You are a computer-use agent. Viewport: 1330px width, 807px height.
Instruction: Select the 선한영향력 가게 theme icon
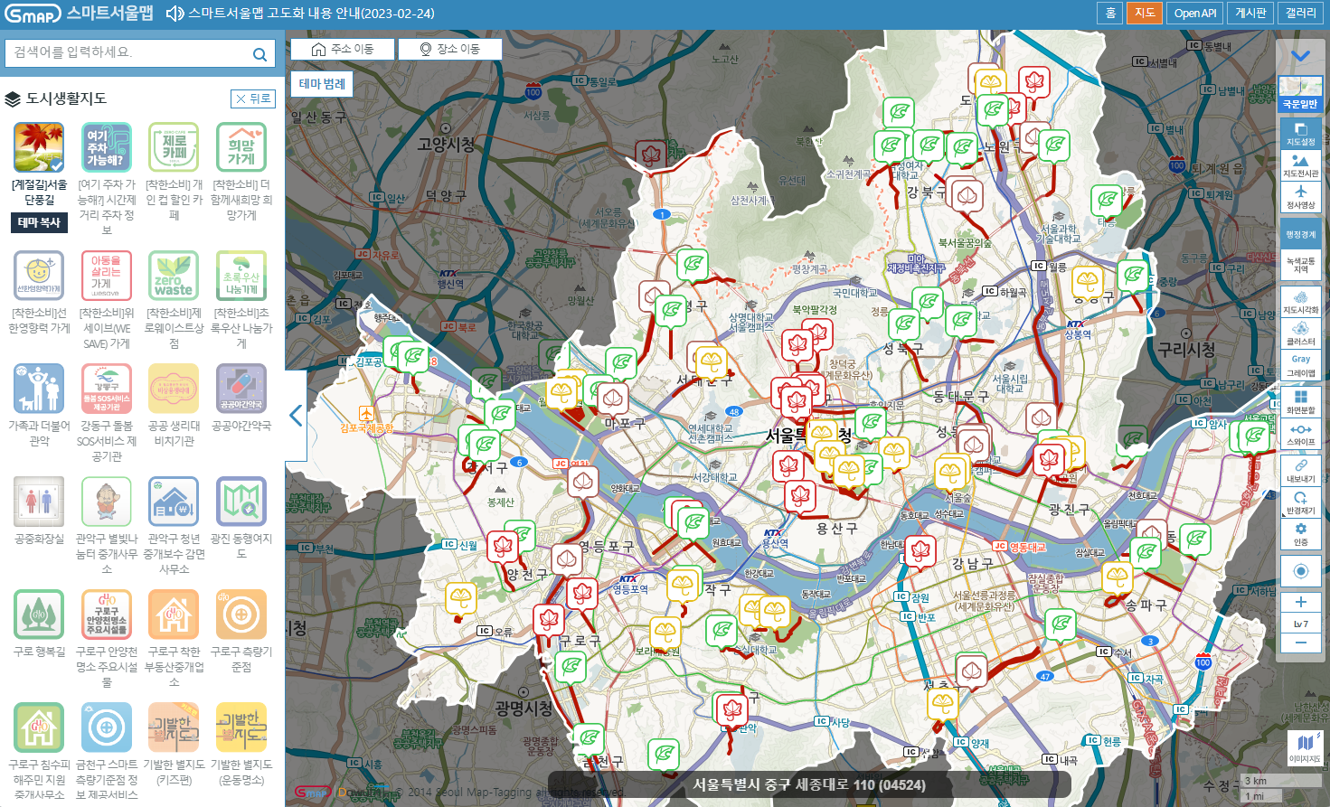coord(39,276)
